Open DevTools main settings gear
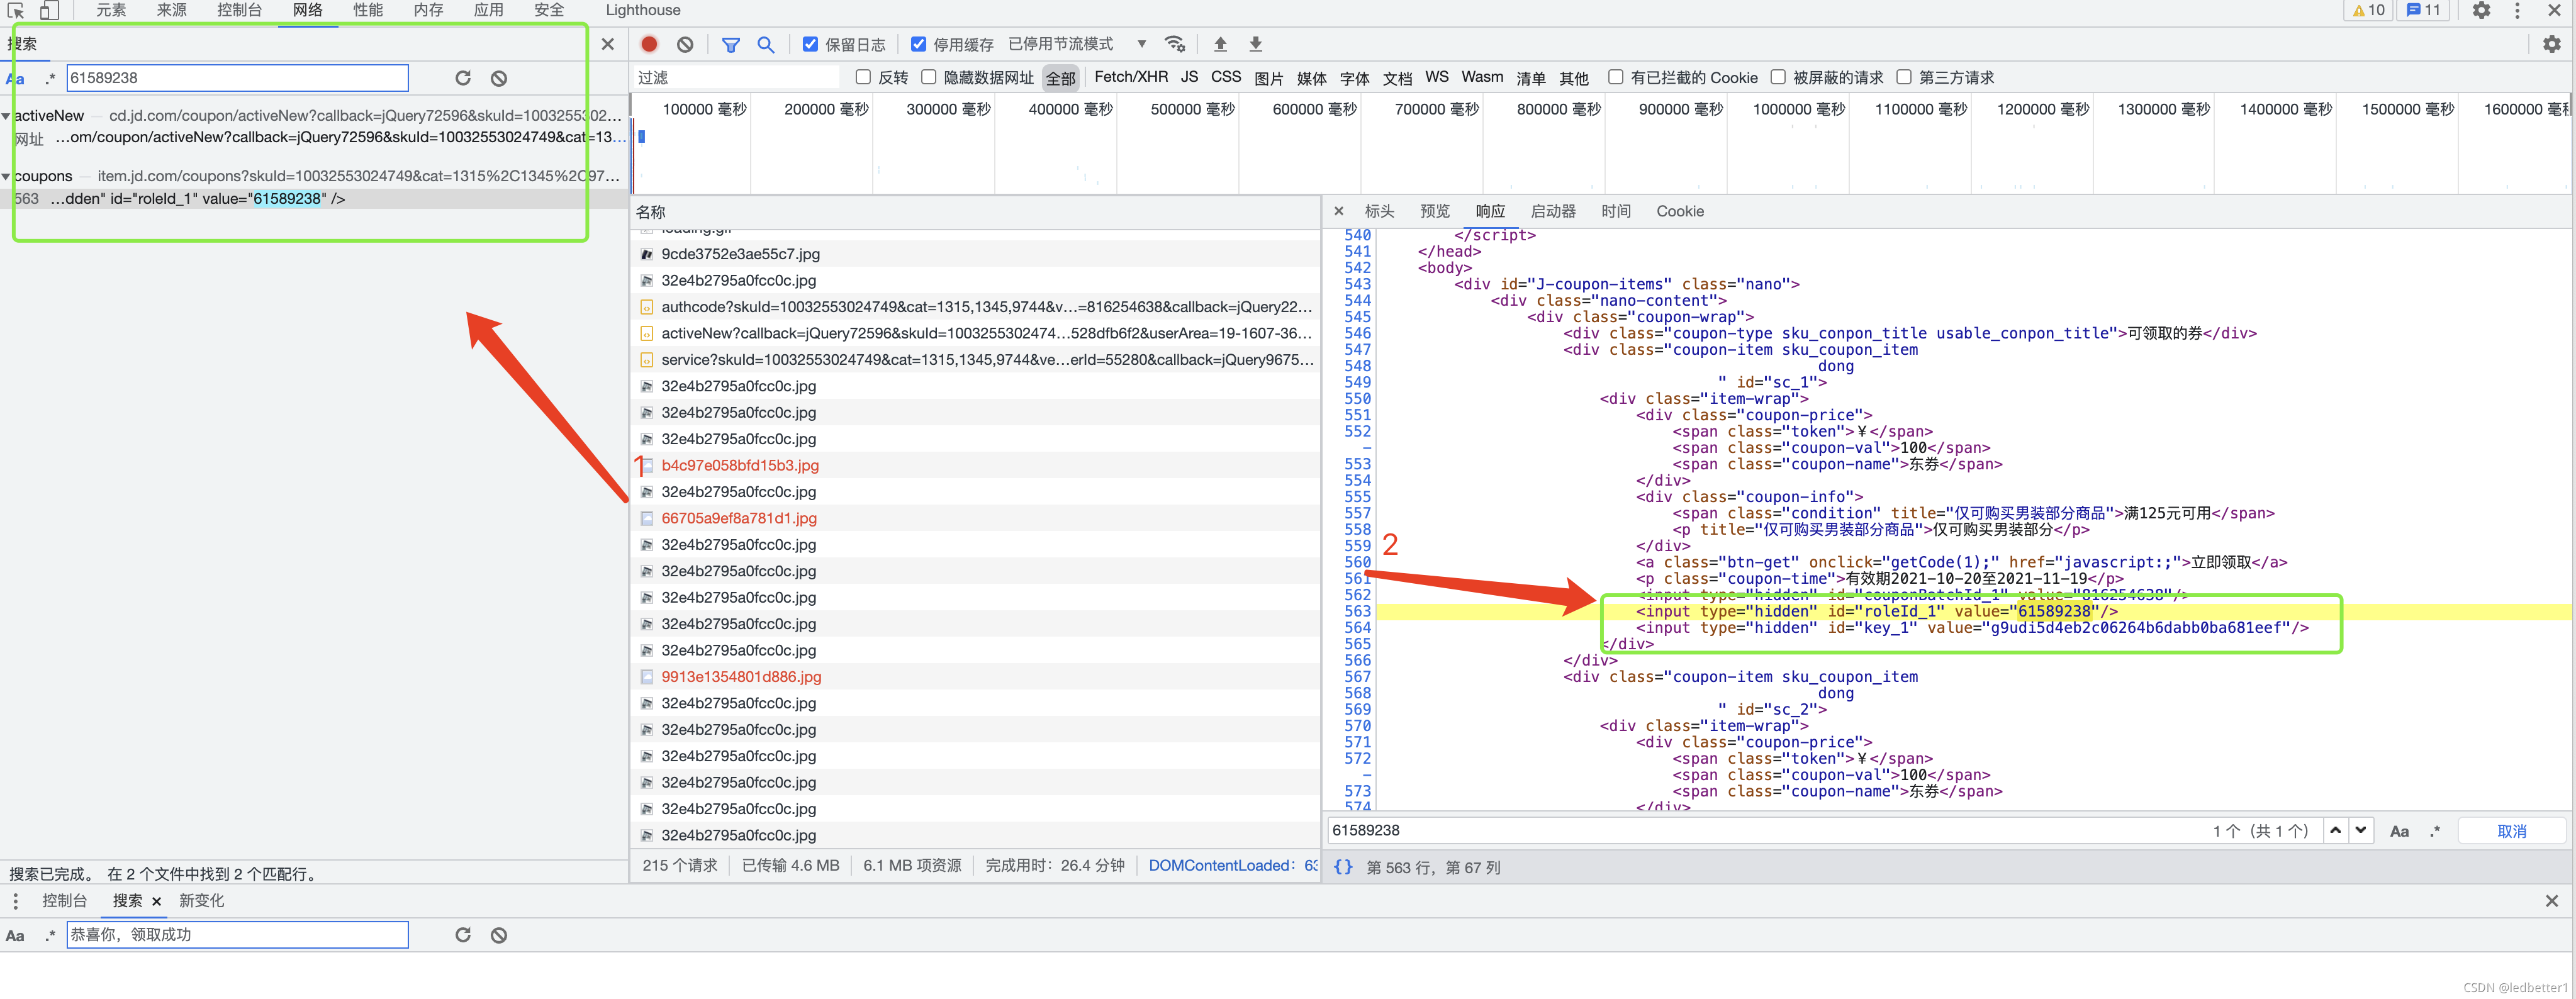This screenshot has width=2576, height=999. tap(2481, 10)
